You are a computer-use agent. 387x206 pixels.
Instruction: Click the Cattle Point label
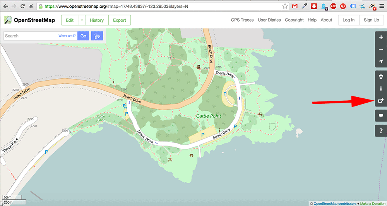click(x=209, y=116)
